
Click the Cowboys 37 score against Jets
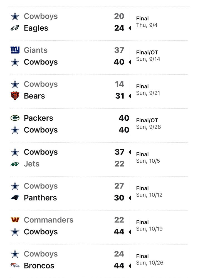119,152
